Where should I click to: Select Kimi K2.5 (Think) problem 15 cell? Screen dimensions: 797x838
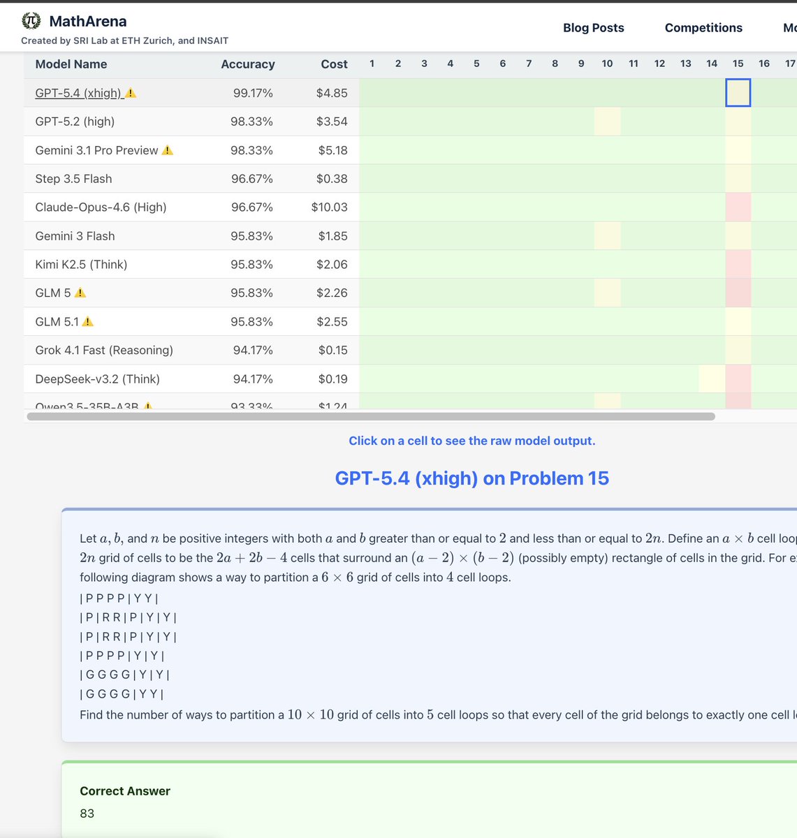[x=738, y=265]
